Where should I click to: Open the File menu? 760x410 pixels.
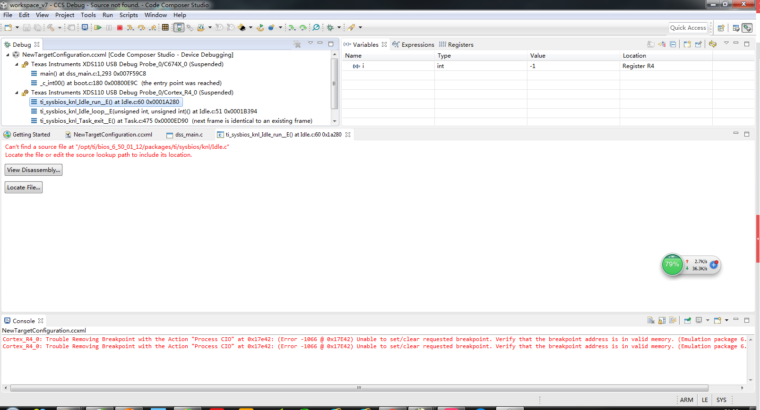tap(8, 15)
